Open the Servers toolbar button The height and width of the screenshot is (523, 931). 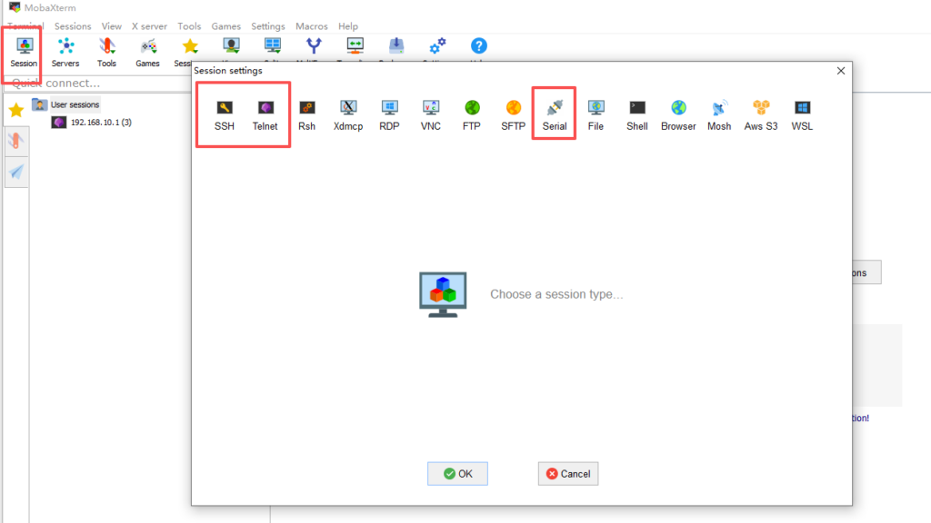[x=65, y=53]
